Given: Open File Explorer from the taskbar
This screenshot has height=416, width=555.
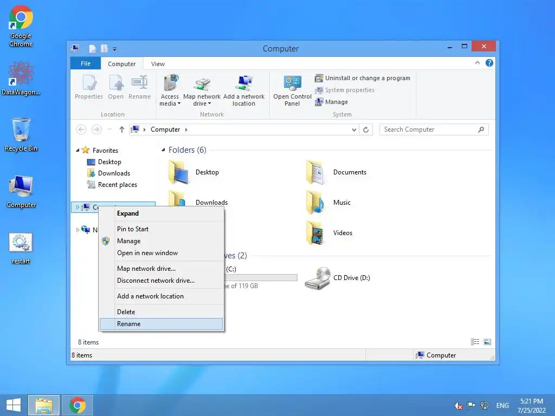Looking at the screenshot, I should coord(44,405).
